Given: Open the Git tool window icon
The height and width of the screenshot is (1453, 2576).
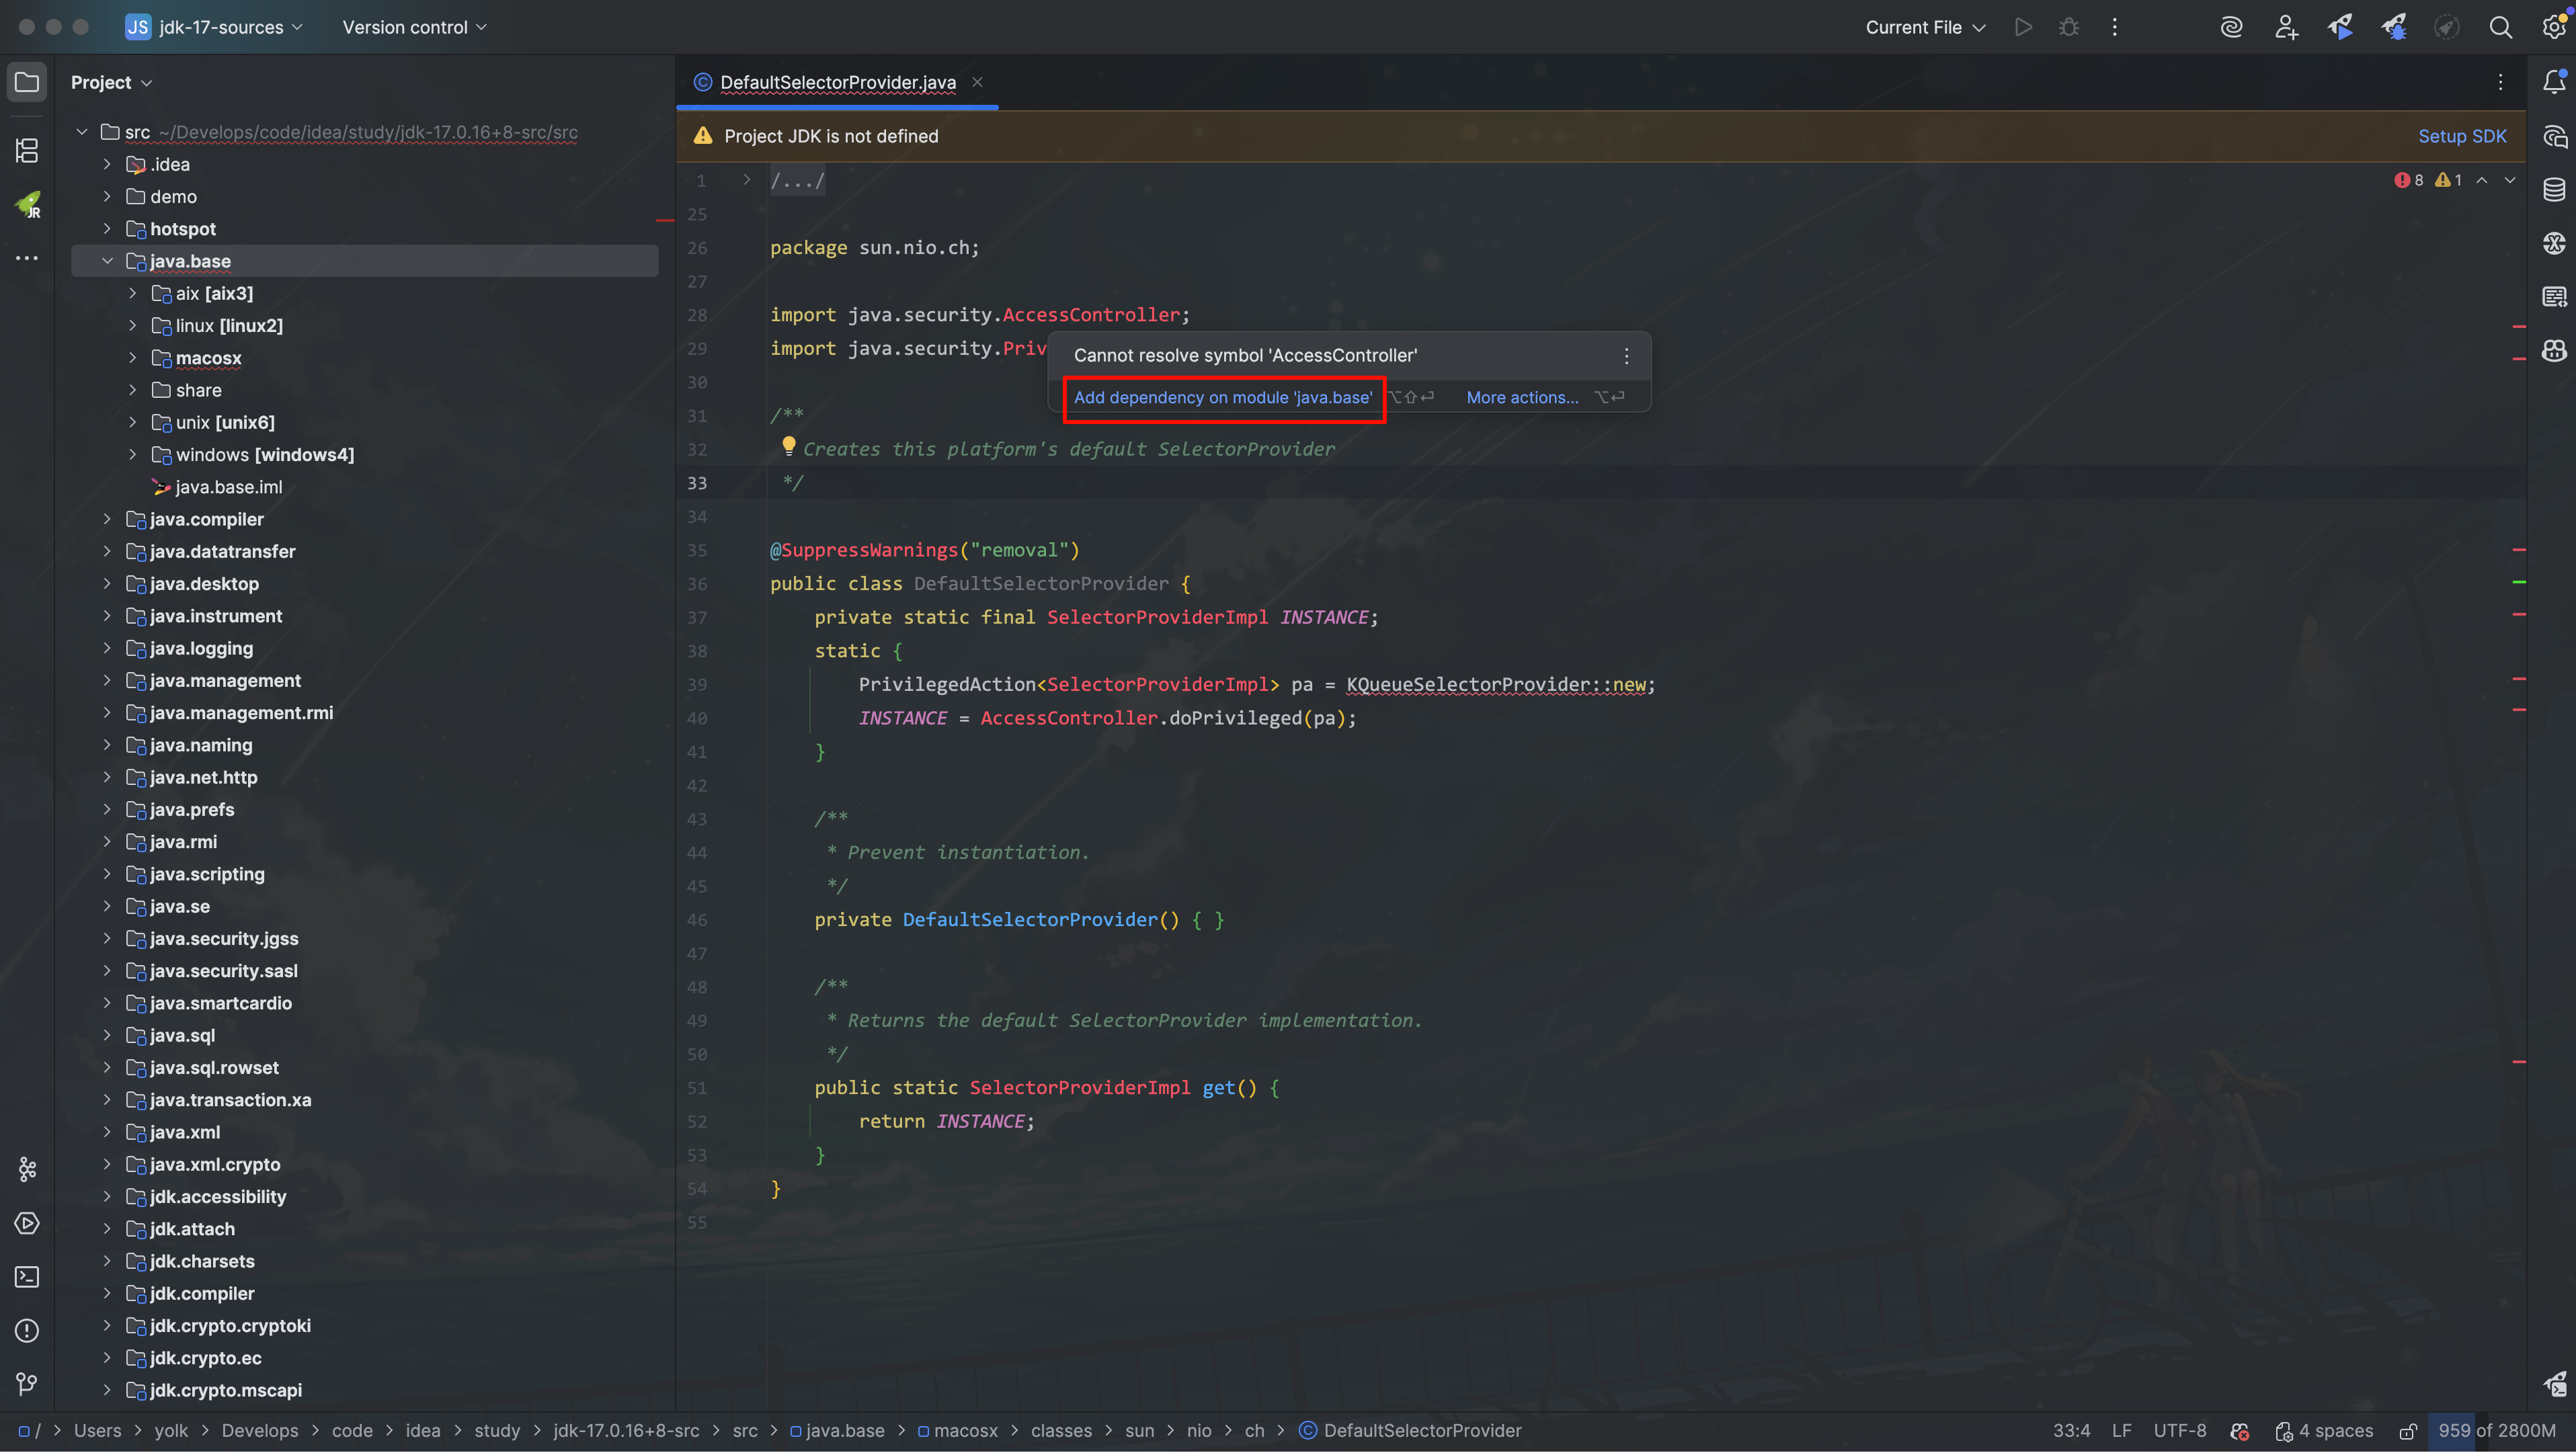Looking at the screenshot, I should click(27, 1384).
